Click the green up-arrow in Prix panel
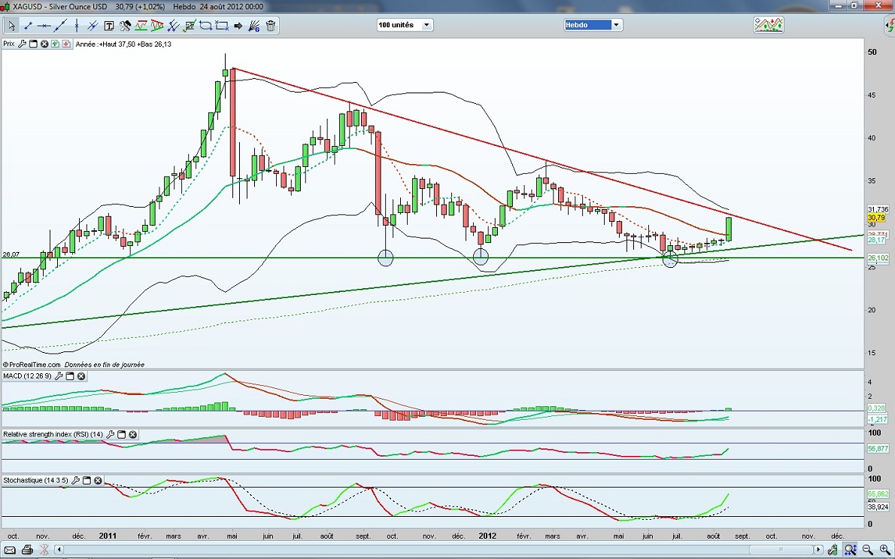Image resolution: width=895 pixels, height=559 pixels. coord(56,44)
